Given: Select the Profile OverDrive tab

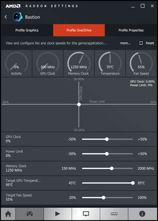Looking at the screenshot, I should [79, 30].
